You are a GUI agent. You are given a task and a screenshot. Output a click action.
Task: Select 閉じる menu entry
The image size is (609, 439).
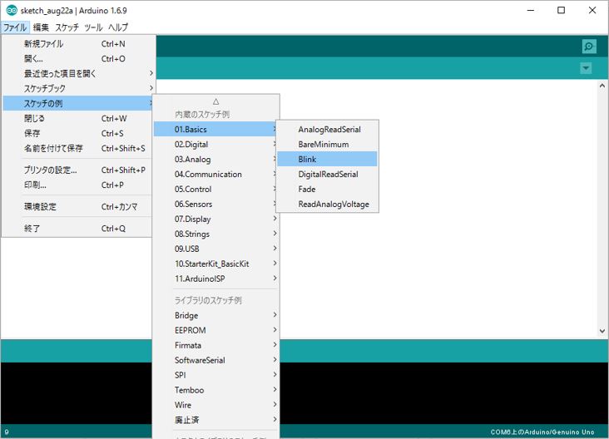(77, 118)
